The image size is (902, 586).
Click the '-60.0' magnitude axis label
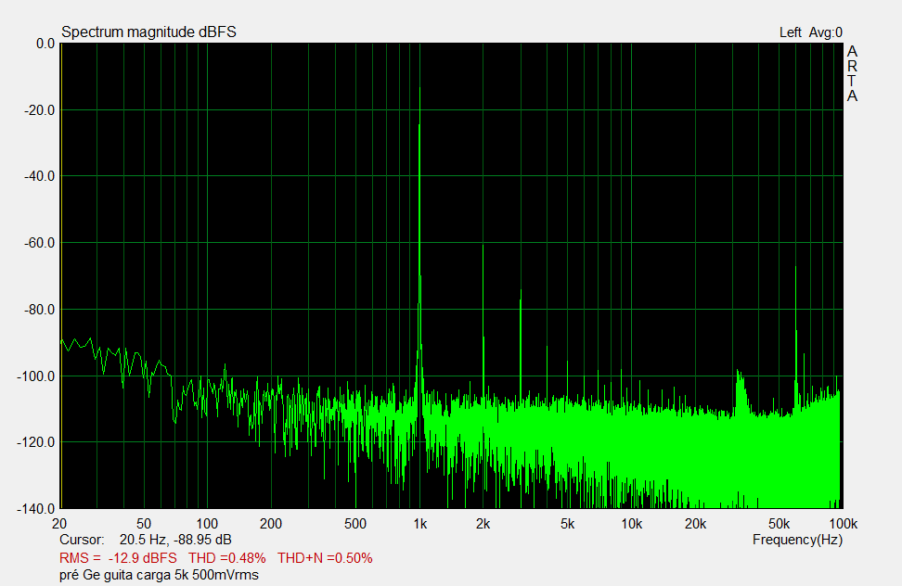(39, 243)
